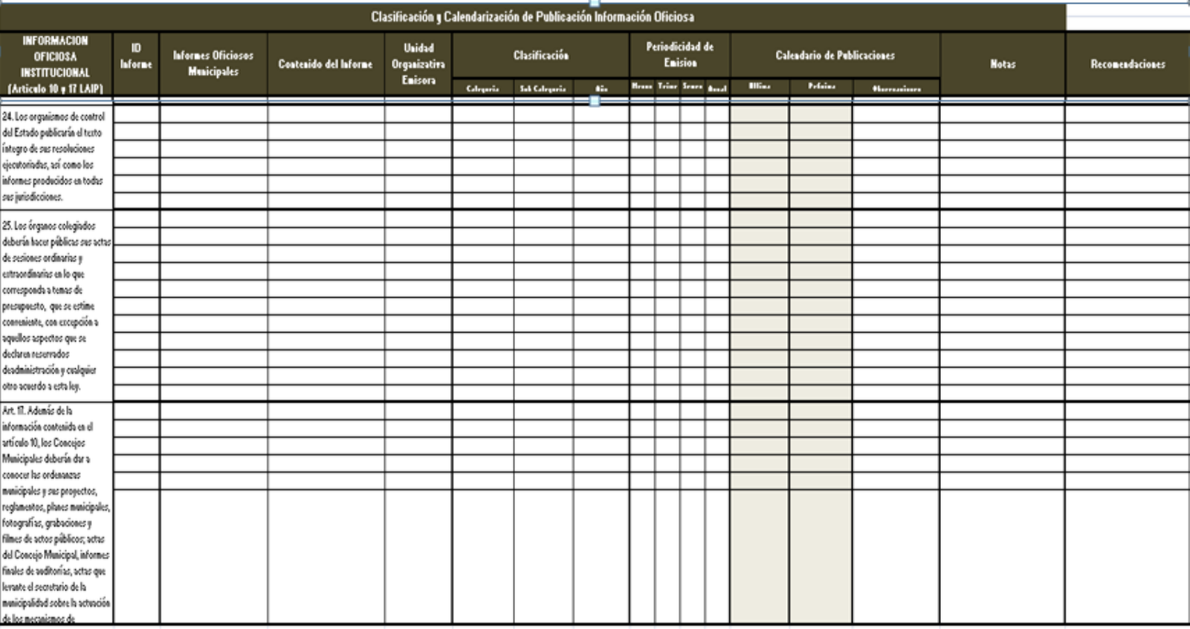Click the cell starting '24. Los organismos de control'

pyautogui.click(x=56, y=157)
